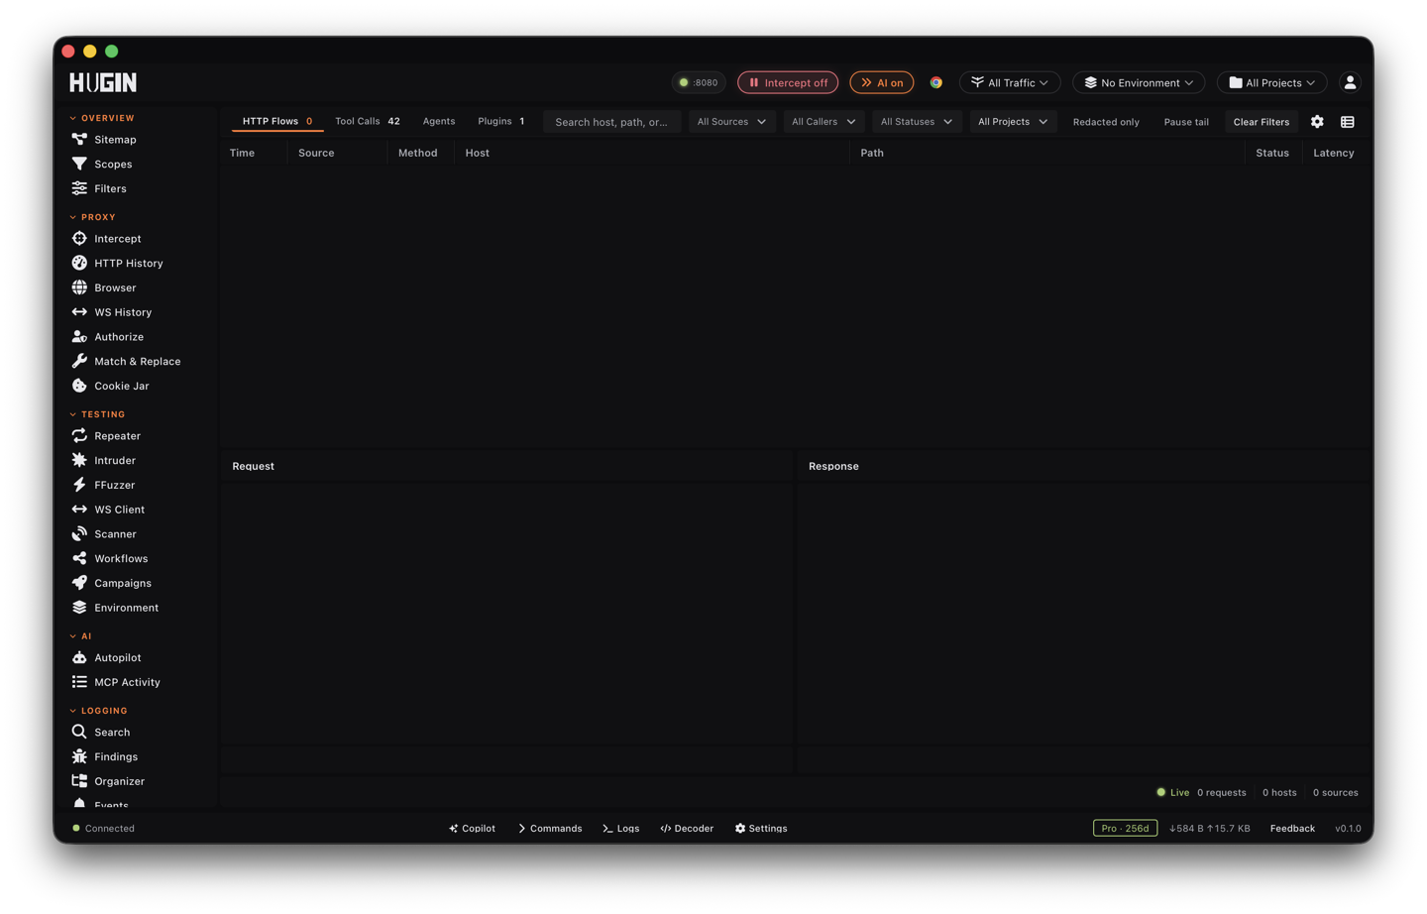Open the flow table gear settings
The height and width of the screenshot is (914, 1427).
point(1317,122)
